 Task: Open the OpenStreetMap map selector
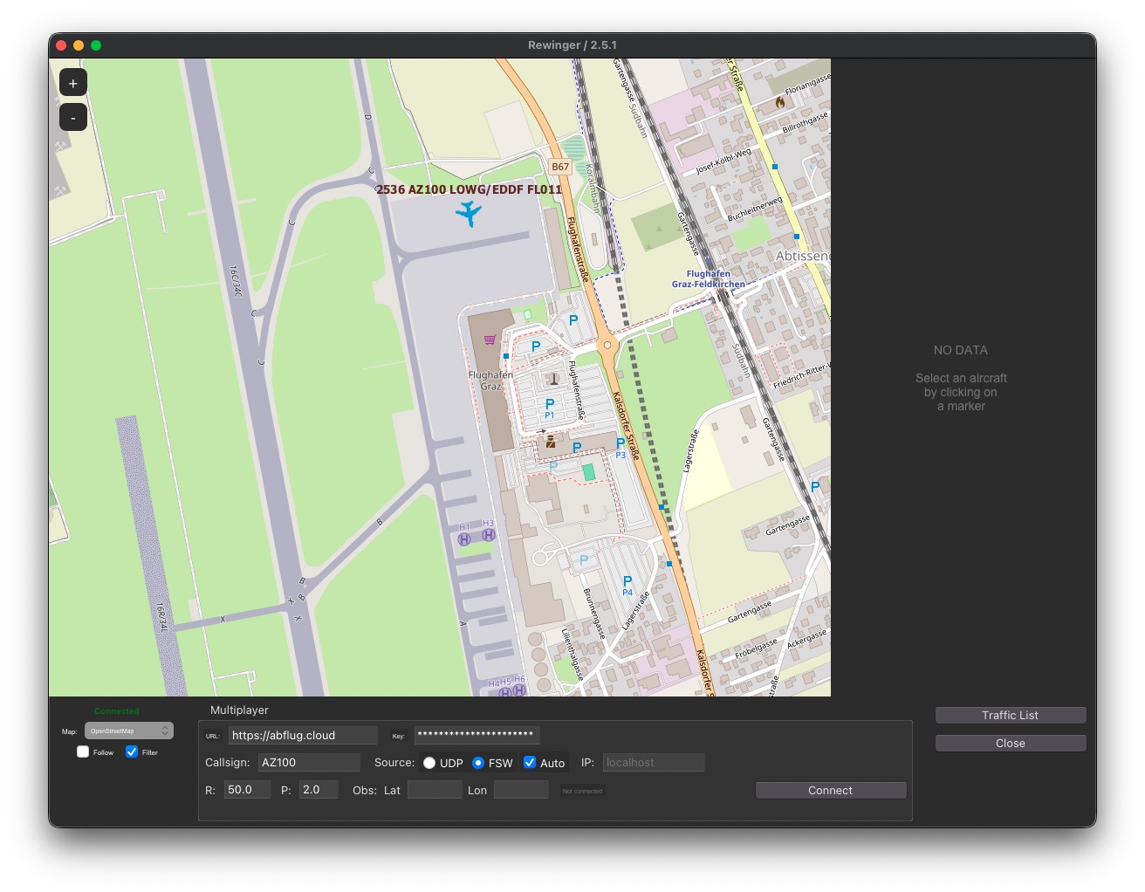128,731
